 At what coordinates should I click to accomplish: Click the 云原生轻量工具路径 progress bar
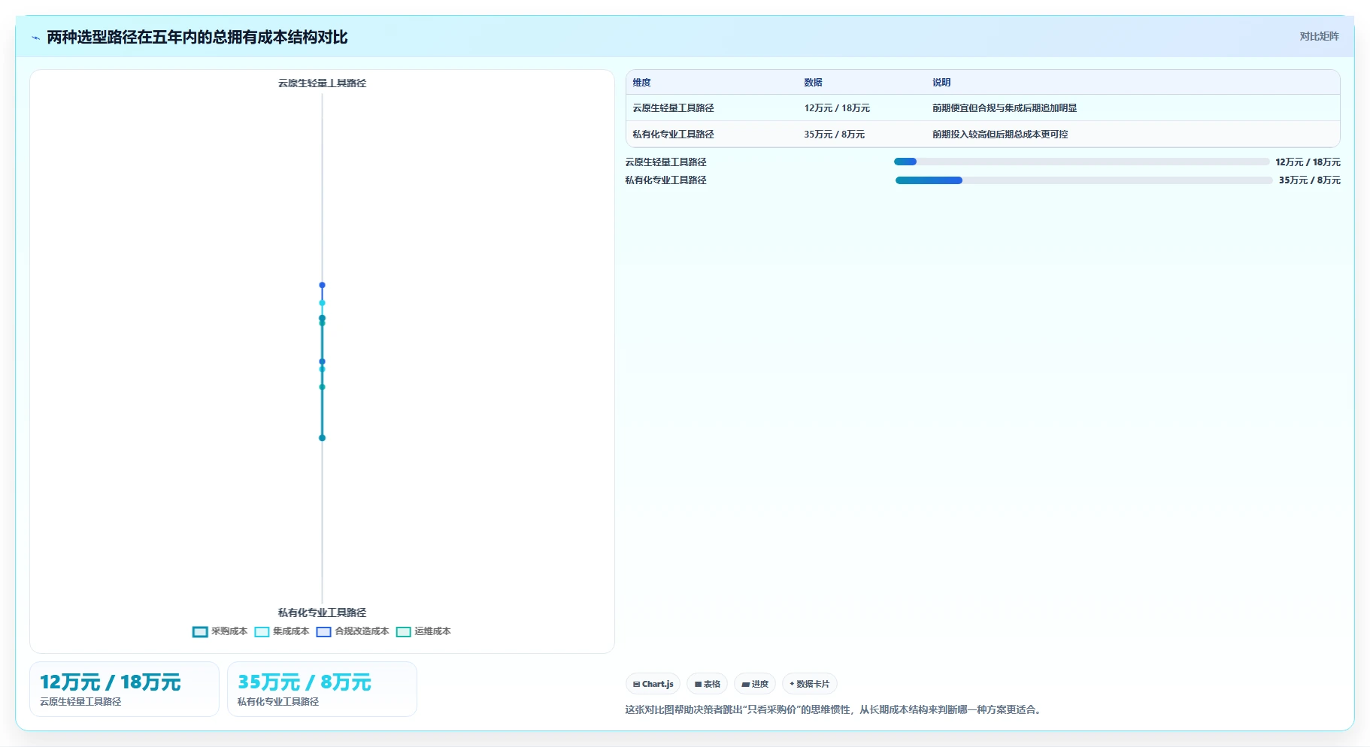(1081, 162)
